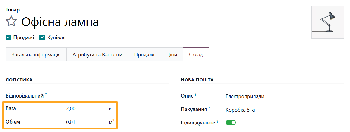This screenshot has width=350, height=132.
Task: Uncheck the Купівля checkbox
Action: click(42, 37)
